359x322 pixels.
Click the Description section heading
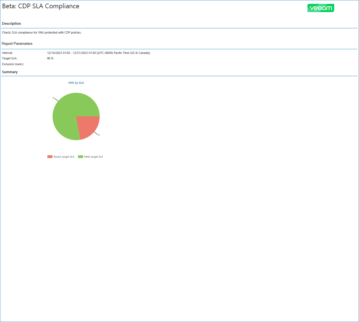[x=12, y=24]
